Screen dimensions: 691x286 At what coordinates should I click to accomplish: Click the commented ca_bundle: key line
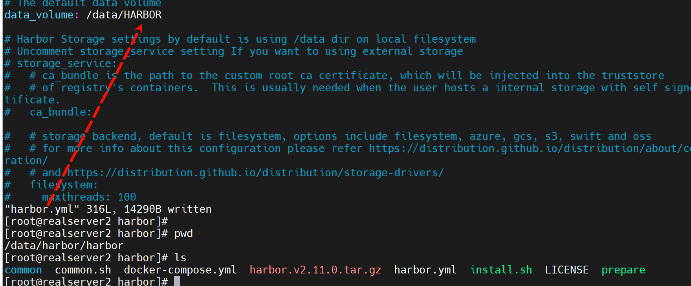tap(60, 112)
